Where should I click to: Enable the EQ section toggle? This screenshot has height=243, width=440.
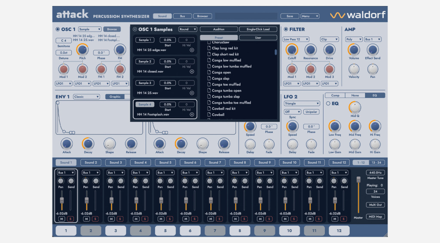329,104
